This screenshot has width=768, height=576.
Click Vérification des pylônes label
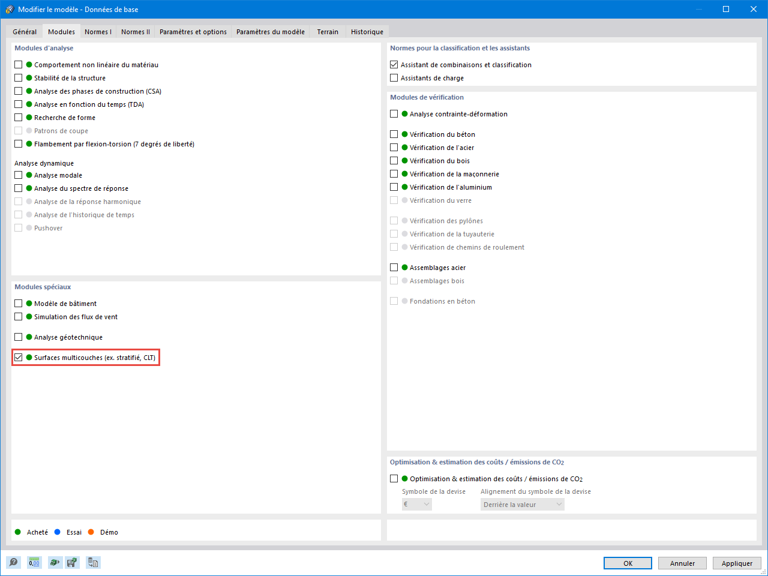coord(446,221)
